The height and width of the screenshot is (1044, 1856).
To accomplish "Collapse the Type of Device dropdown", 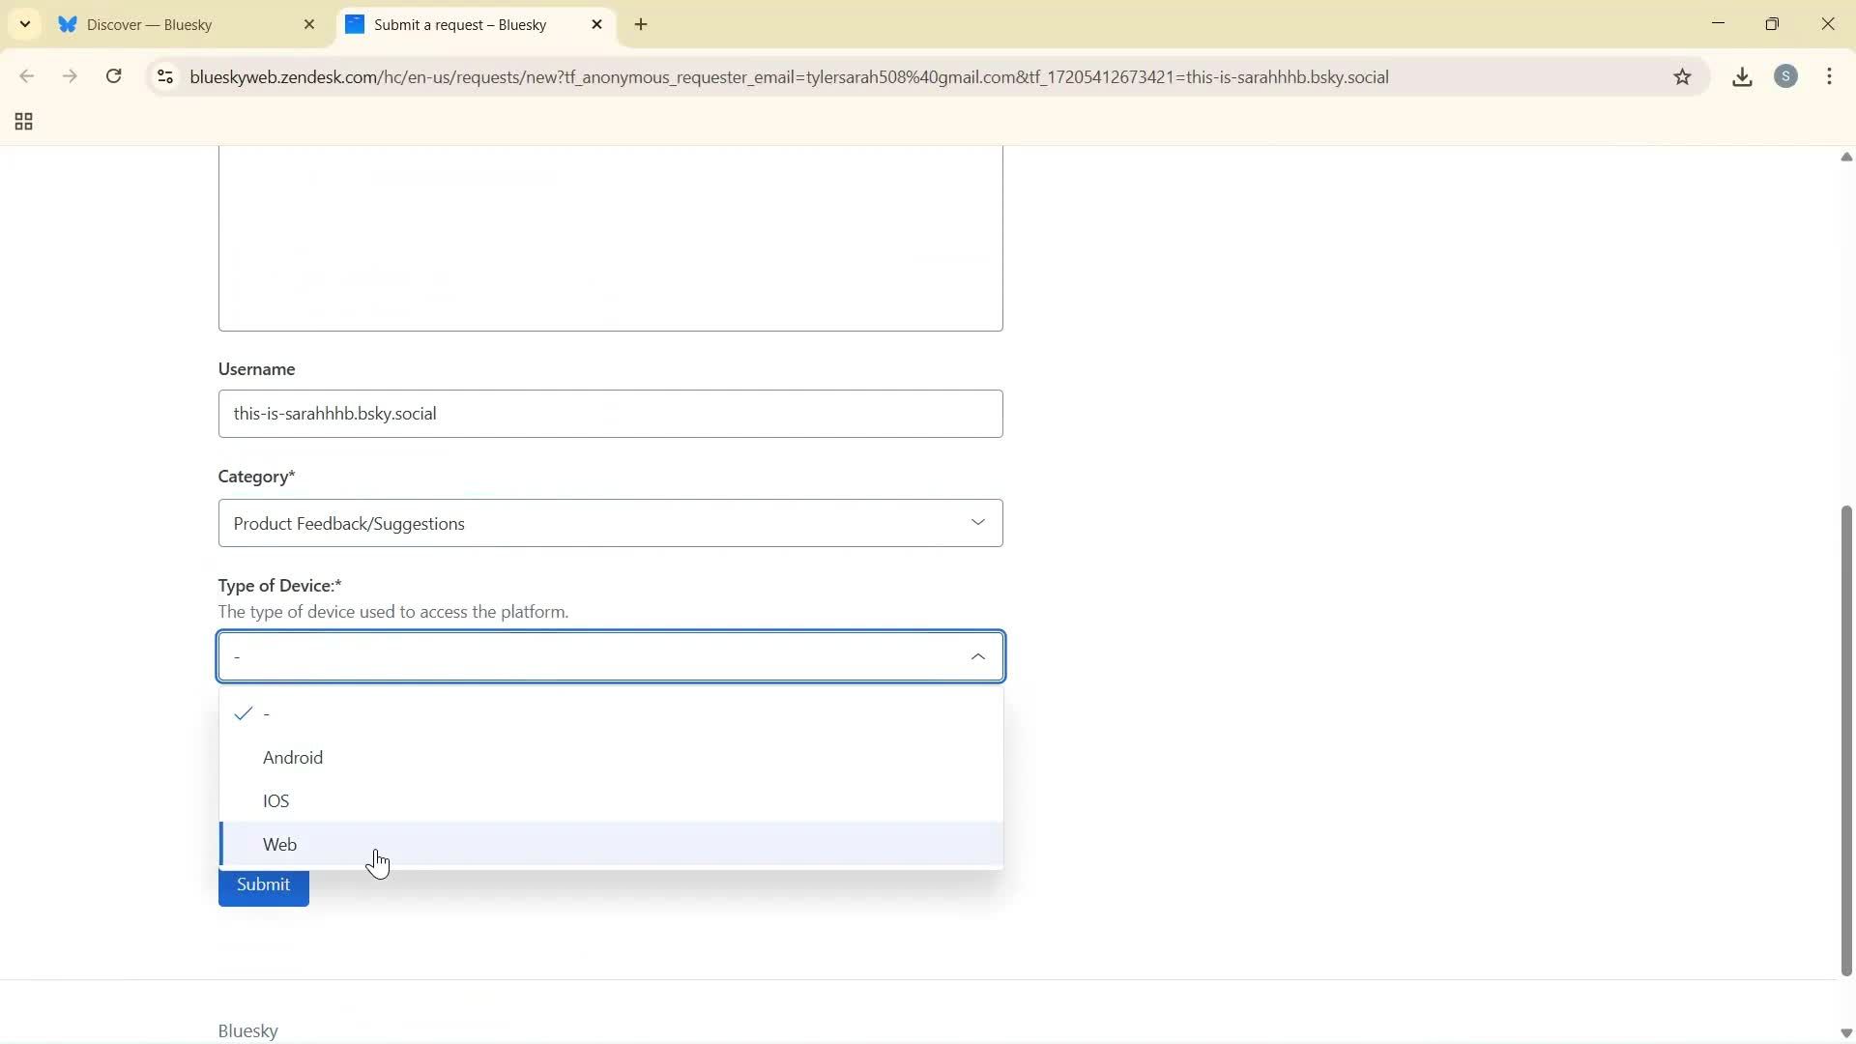I will [977, 656].
